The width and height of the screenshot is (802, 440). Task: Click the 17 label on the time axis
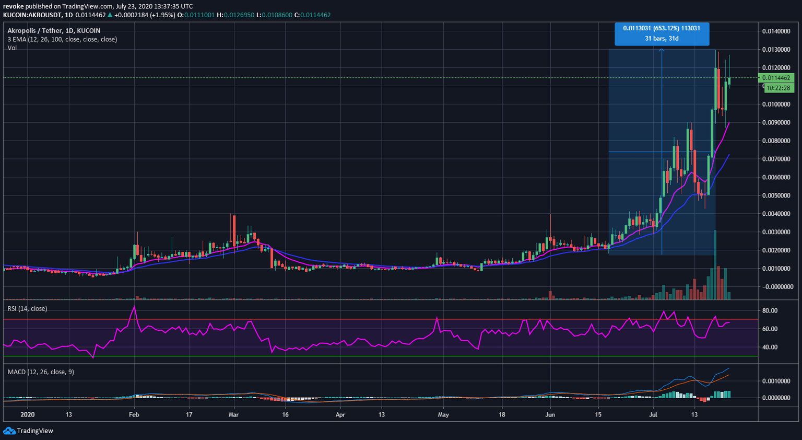click(189, 415)
